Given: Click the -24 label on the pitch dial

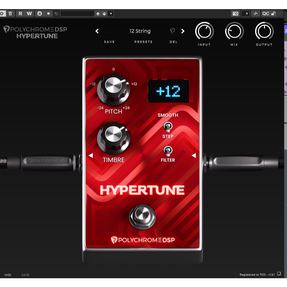Looking at the screenshot, I should (x=100, y=108).
